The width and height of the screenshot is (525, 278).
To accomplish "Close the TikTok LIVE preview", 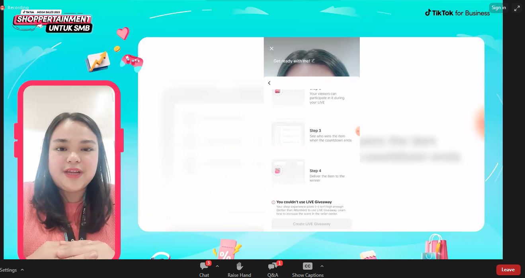I will [x=271, y=49].
